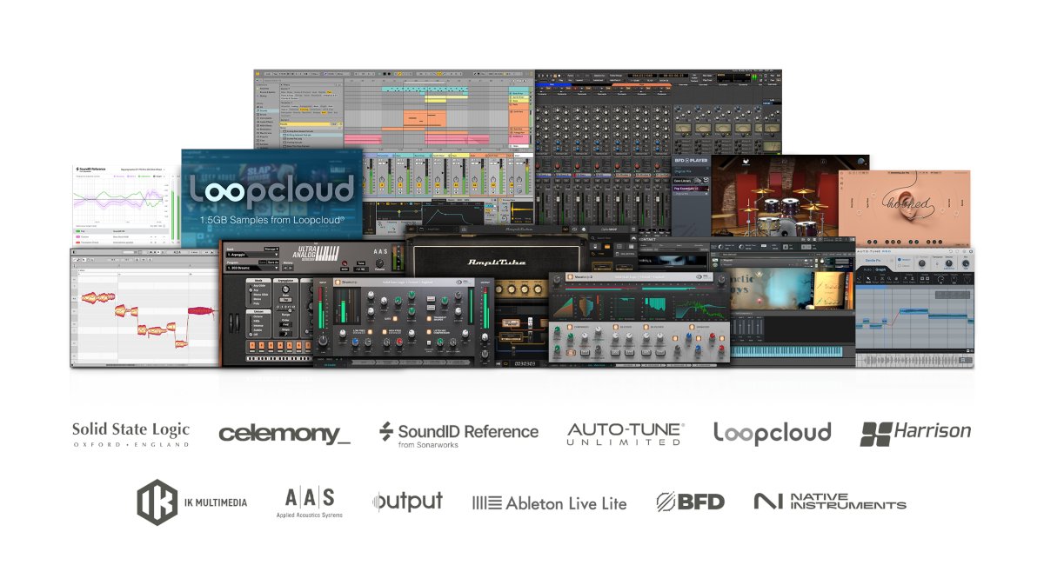
Task: Click the BFD Player bird emblem icon
Action: pos(746,163)
